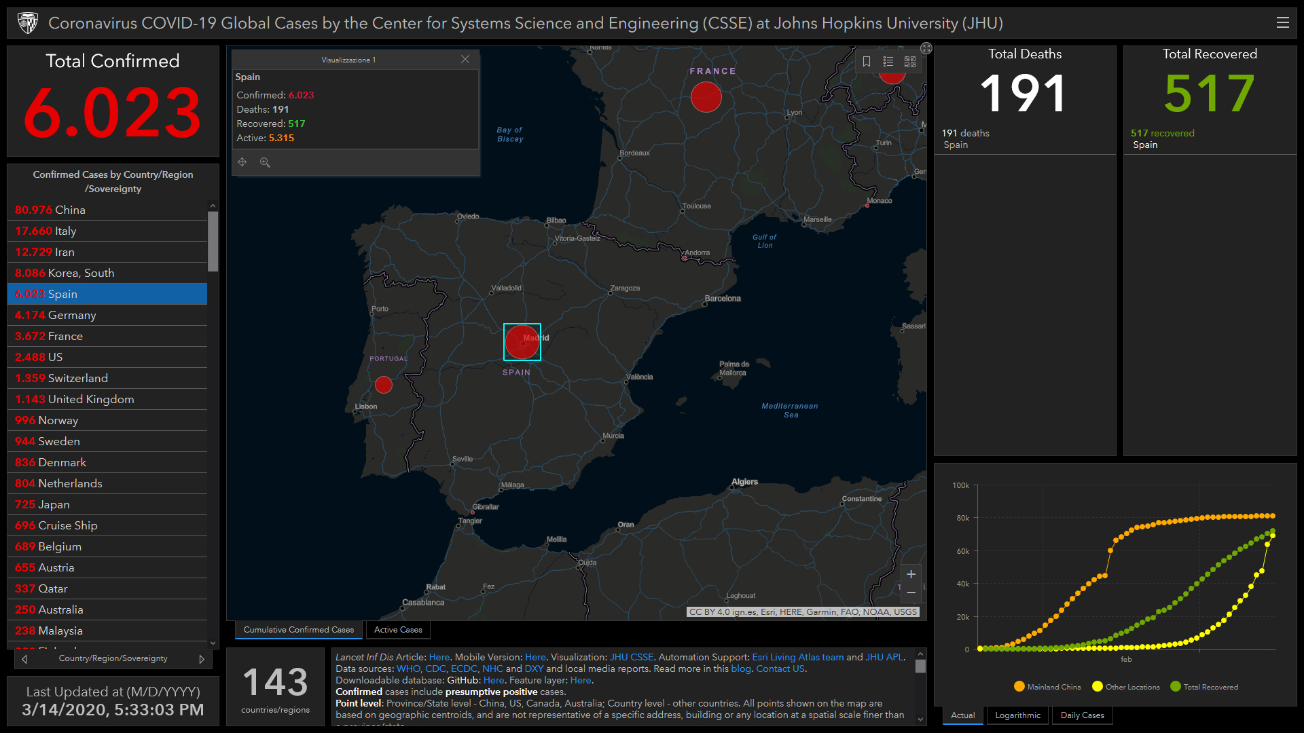Switch to Active Cases map tab

pos(398,630)
